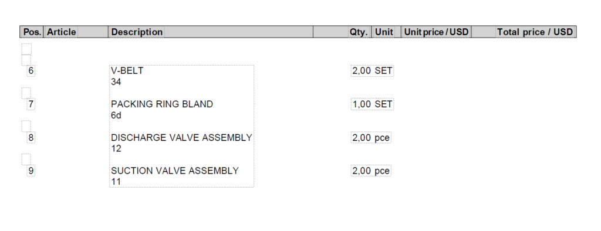Click position number 9

31,171
